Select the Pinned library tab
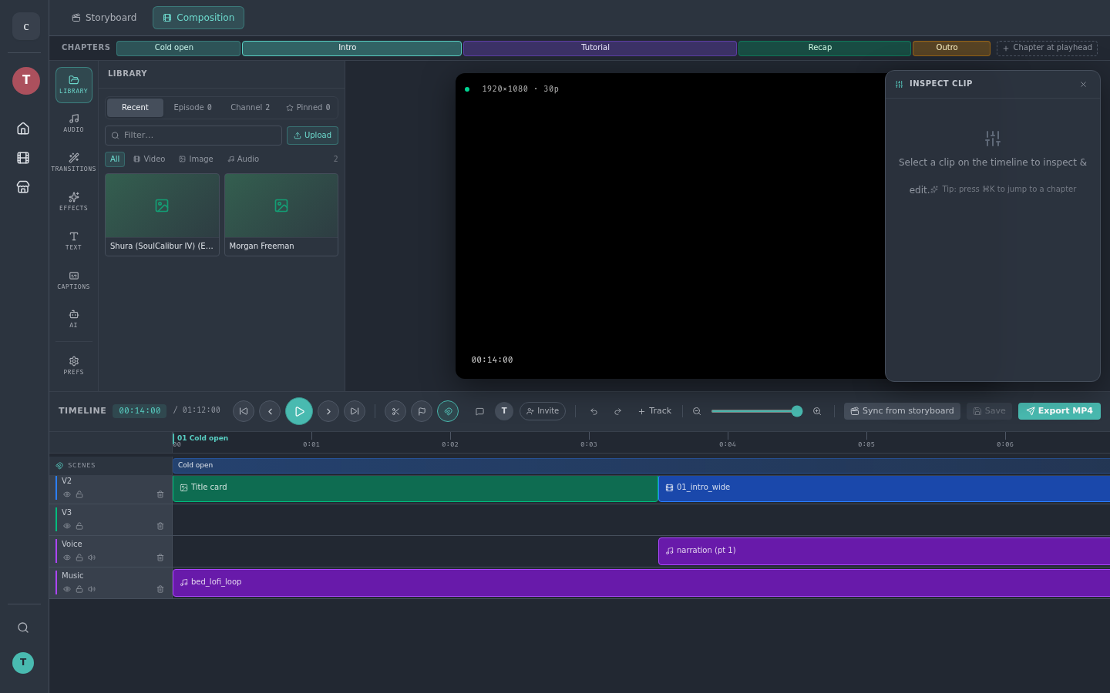Viewport: 1110px width, 693px height. coord(308,108)
